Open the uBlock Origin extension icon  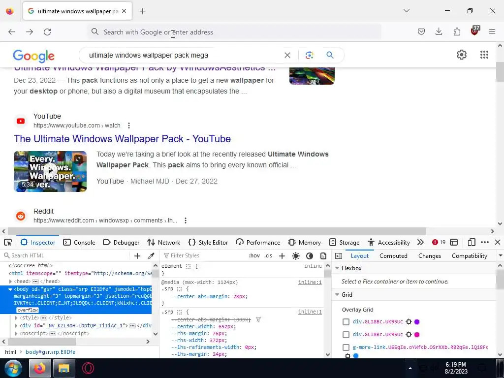tap(475, 31)
